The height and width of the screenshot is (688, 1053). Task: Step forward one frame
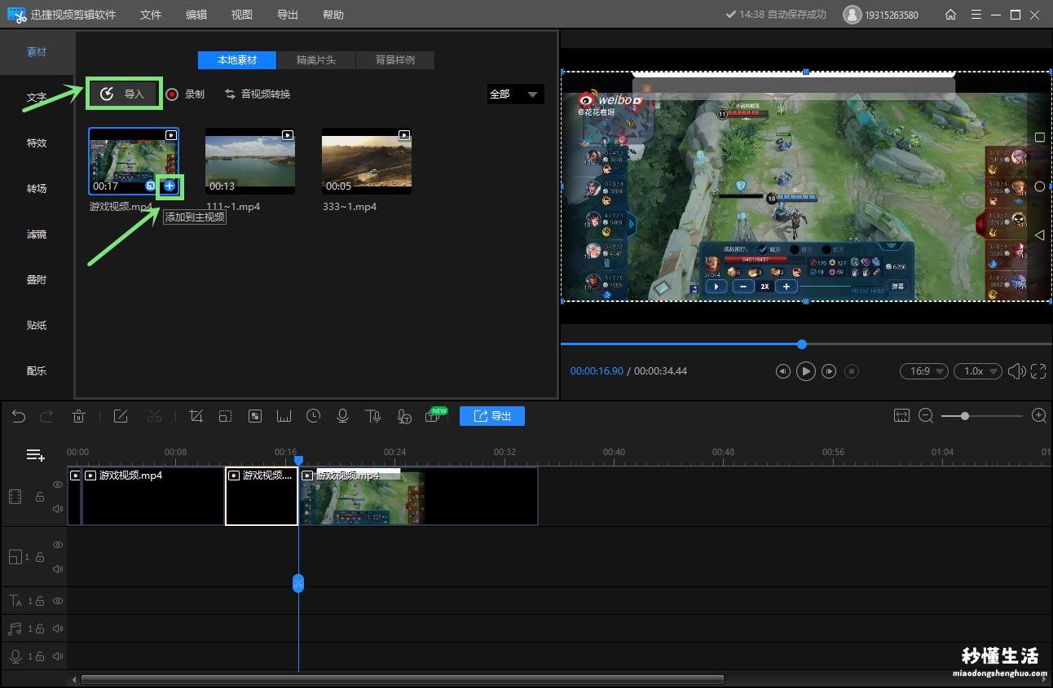(829, 371)
